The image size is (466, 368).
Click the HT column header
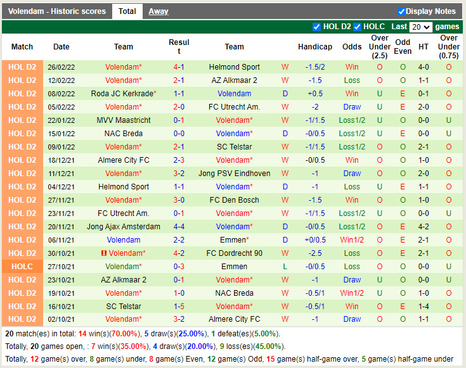(424, 47)
